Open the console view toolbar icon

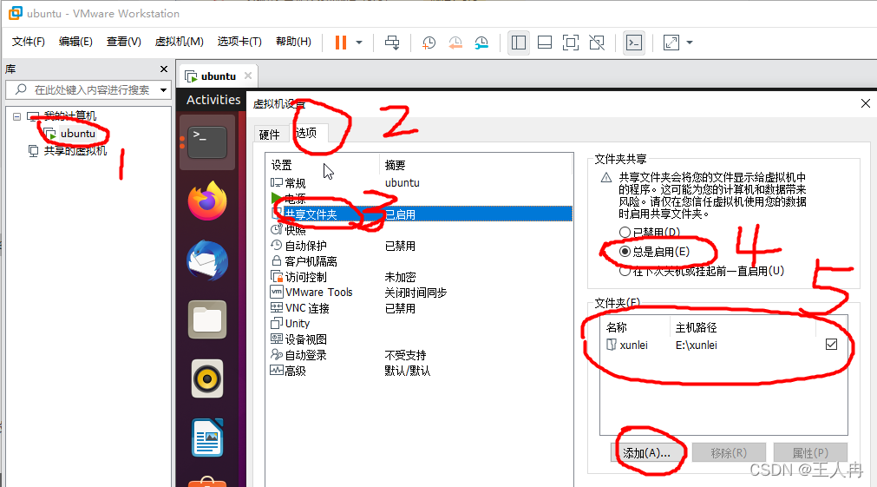634,43
